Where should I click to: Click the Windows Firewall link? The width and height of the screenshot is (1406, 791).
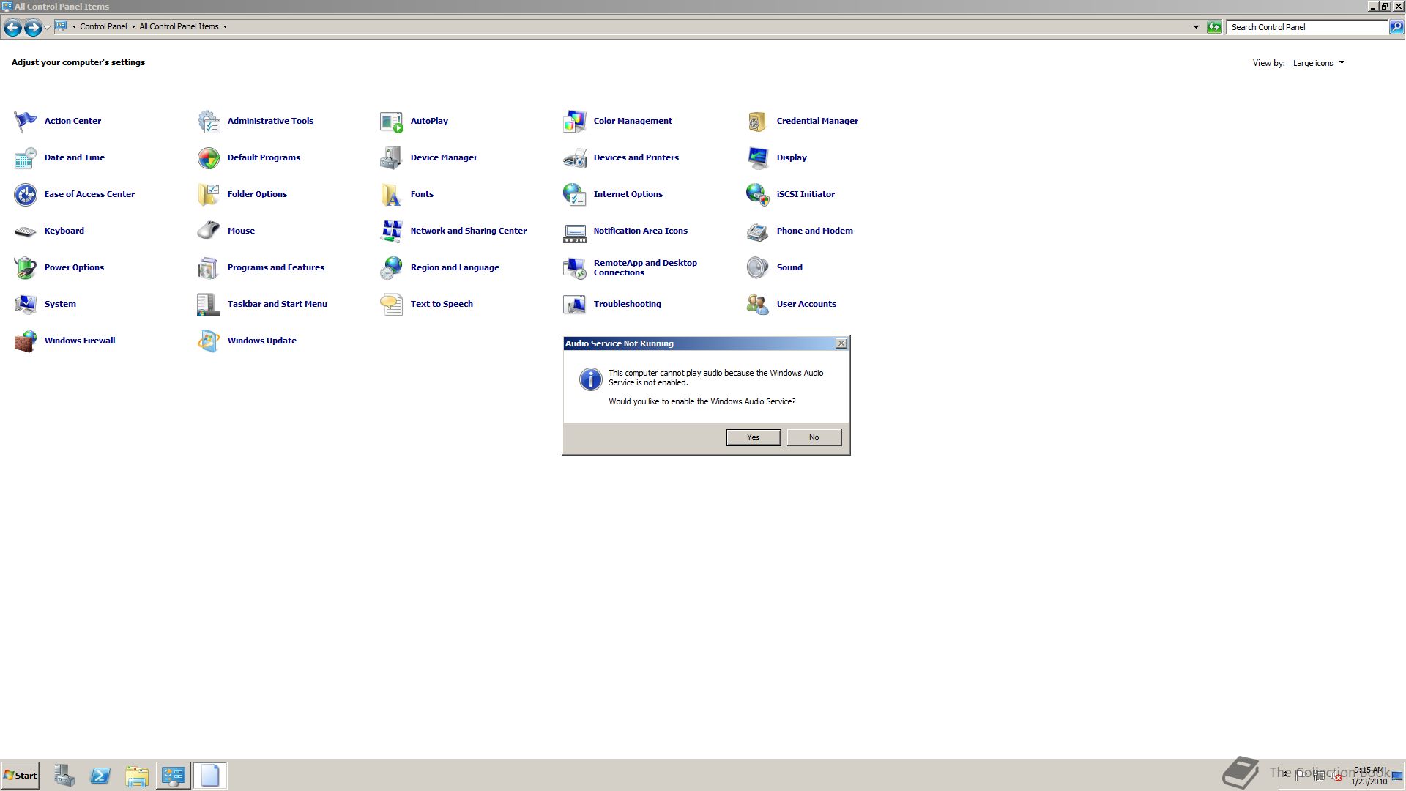pyautogui.click(x=80, y=341)
